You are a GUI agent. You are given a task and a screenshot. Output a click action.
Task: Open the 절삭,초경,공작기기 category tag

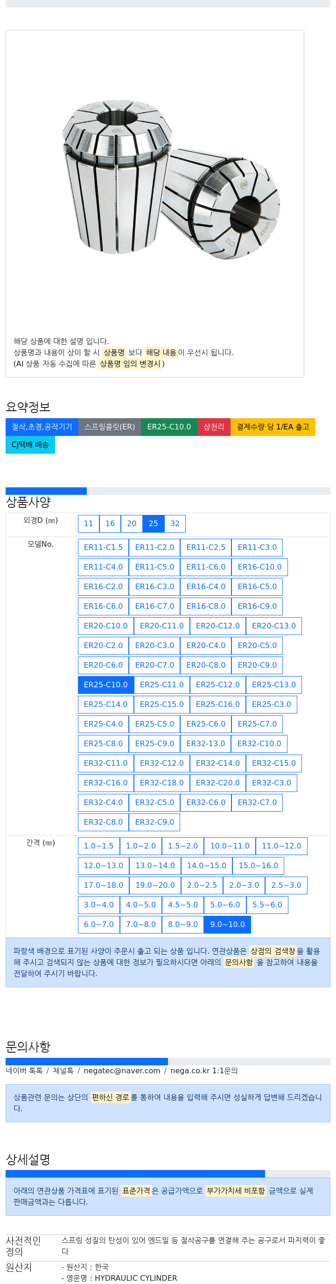42,427
